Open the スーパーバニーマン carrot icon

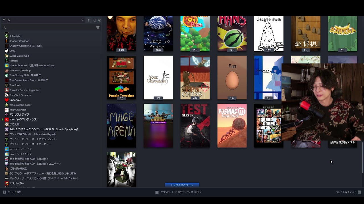pyautogui.click(x=7, y=149)
